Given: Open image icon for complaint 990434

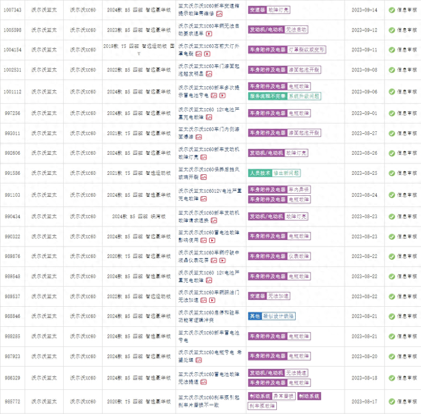Looking at the screenshot, I should point(214,220).
